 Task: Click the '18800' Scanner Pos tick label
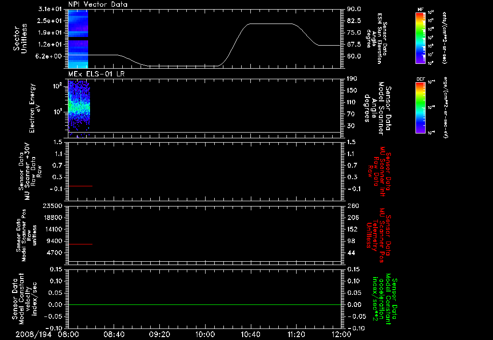tap(52, 218)
